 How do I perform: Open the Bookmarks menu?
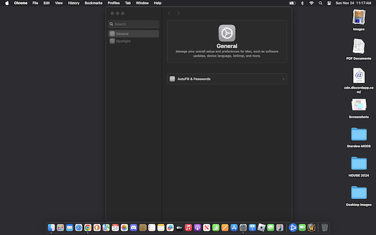(93, 3)
